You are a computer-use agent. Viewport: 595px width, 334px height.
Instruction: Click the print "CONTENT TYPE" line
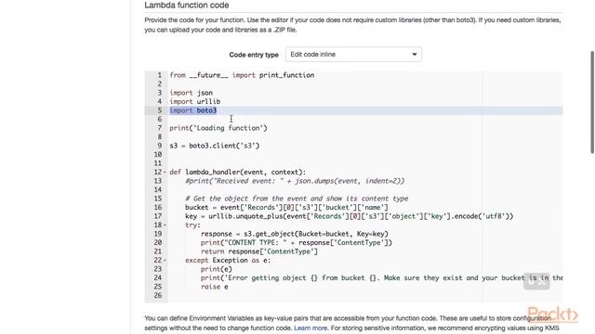(x=297, y=243)
